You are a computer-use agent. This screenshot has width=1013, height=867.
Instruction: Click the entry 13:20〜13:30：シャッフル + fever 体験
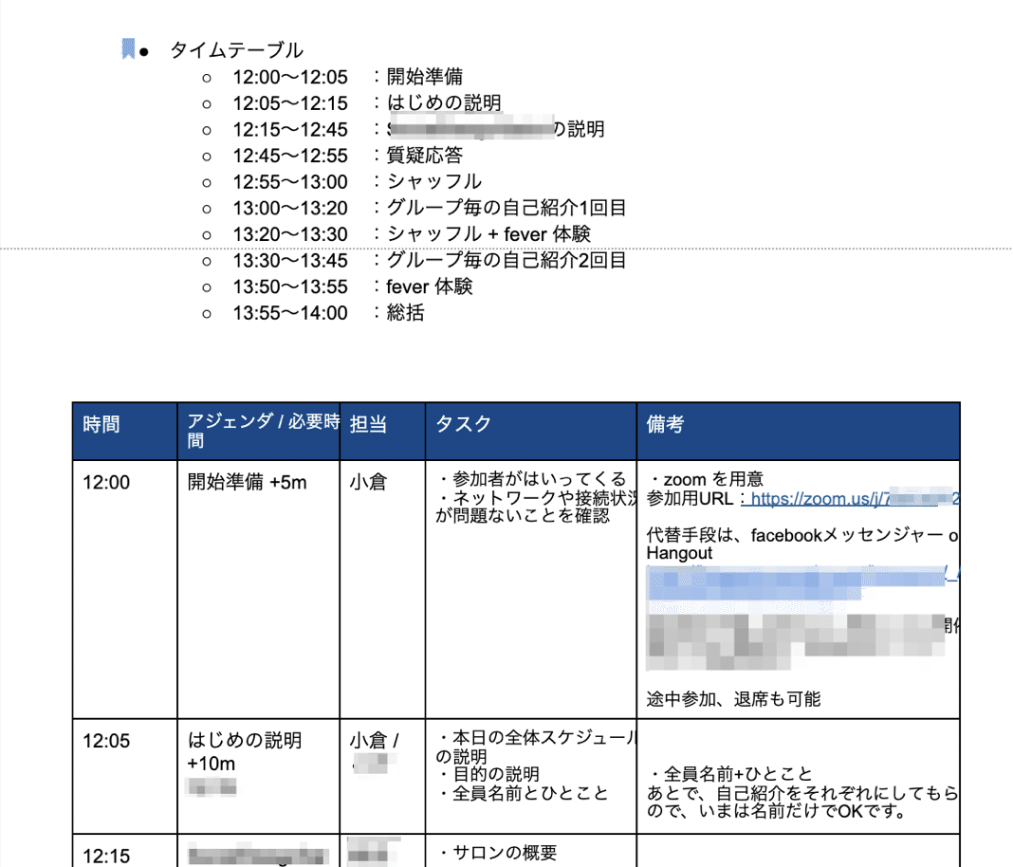click(379, 233)
